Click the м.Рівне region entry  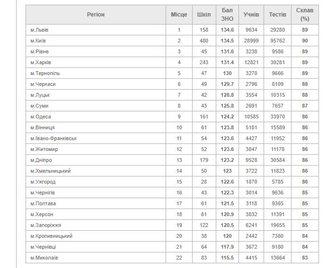pyautogui.click(x=39, y=52)
